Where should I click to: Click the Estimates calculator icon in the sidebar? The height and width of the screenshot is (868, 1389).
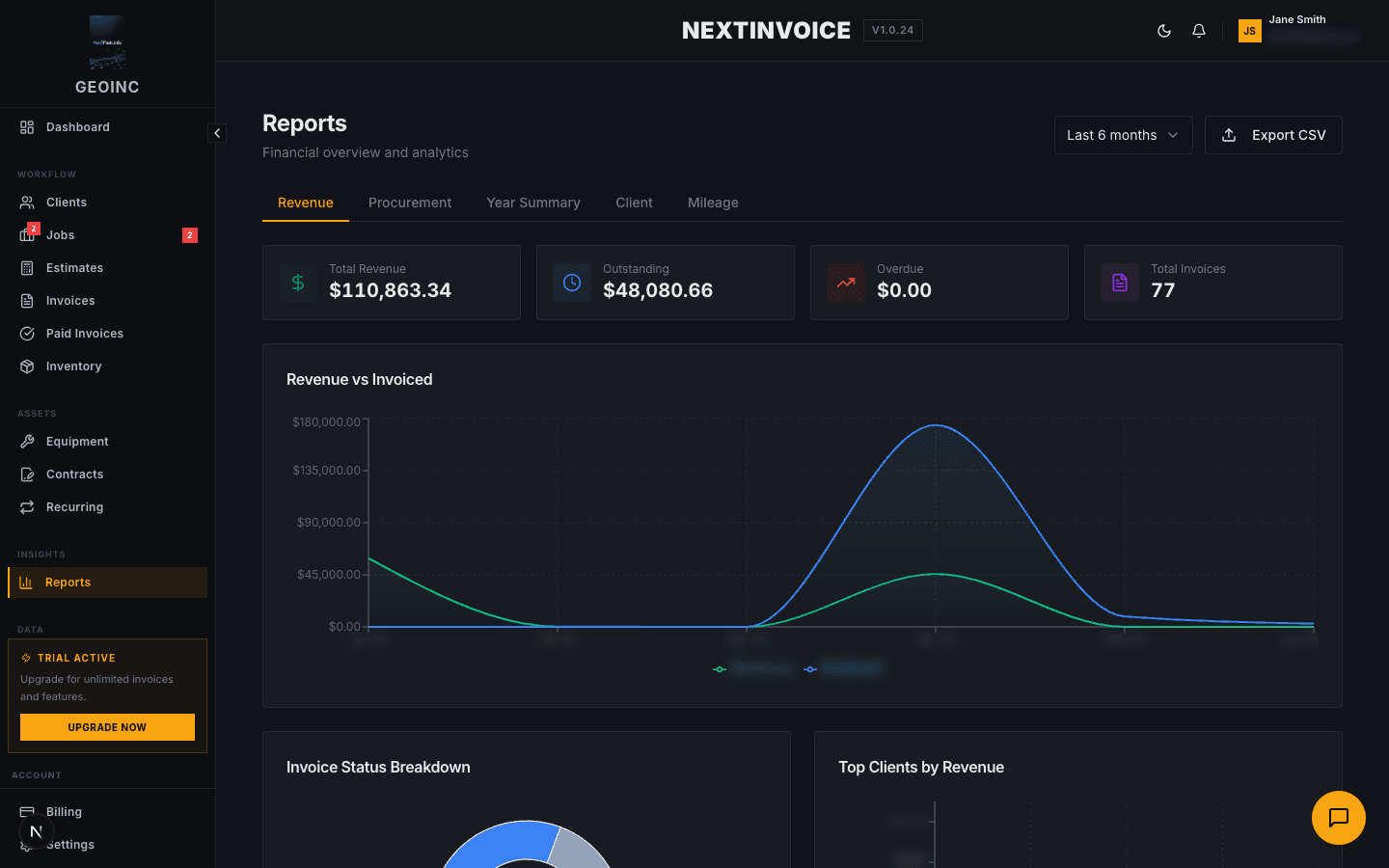point(27,268)
